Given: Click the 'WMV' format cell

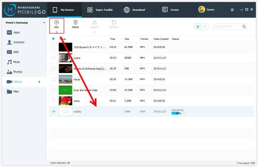Looking at the screenshot, I should pos(143,112).
